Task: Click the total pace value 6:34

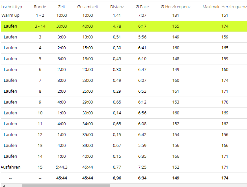Action: (142, 178)
